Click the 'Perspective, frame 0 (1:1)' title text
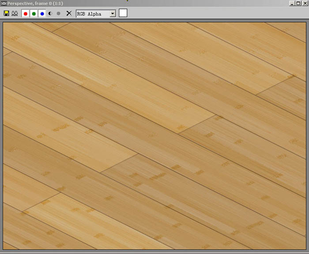 pos(35,4)
